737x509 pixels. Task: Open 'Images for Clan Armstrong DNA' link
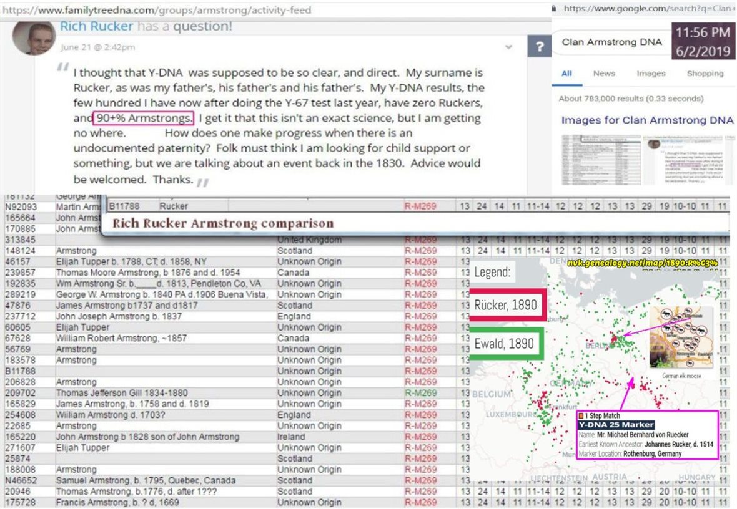coord(646,120)
